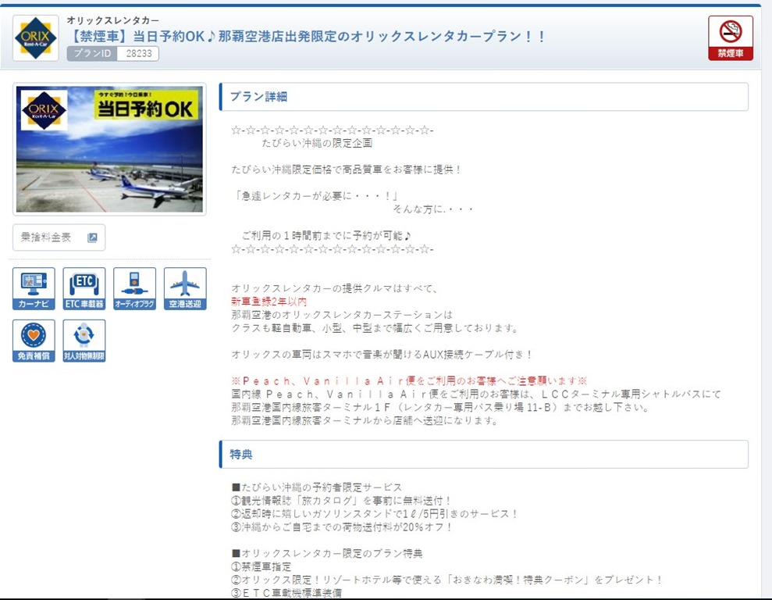Viewport: 772px width, 600px height.
Task: Click the no-smoking 禁煙車 icon
Action: click(730, 38)
